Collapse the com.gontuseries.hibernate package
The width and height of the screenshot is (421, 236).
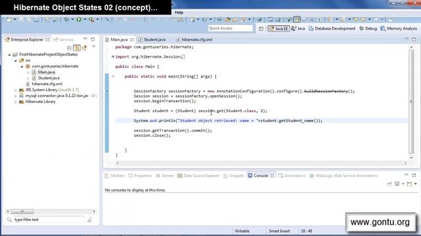(22, 66)
